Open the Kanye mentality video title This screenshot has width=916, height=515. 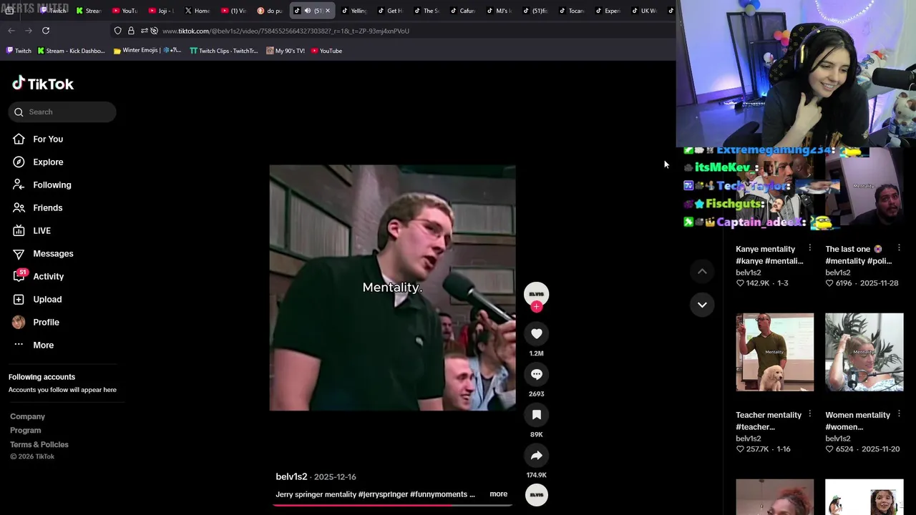[x=769, y=255]
